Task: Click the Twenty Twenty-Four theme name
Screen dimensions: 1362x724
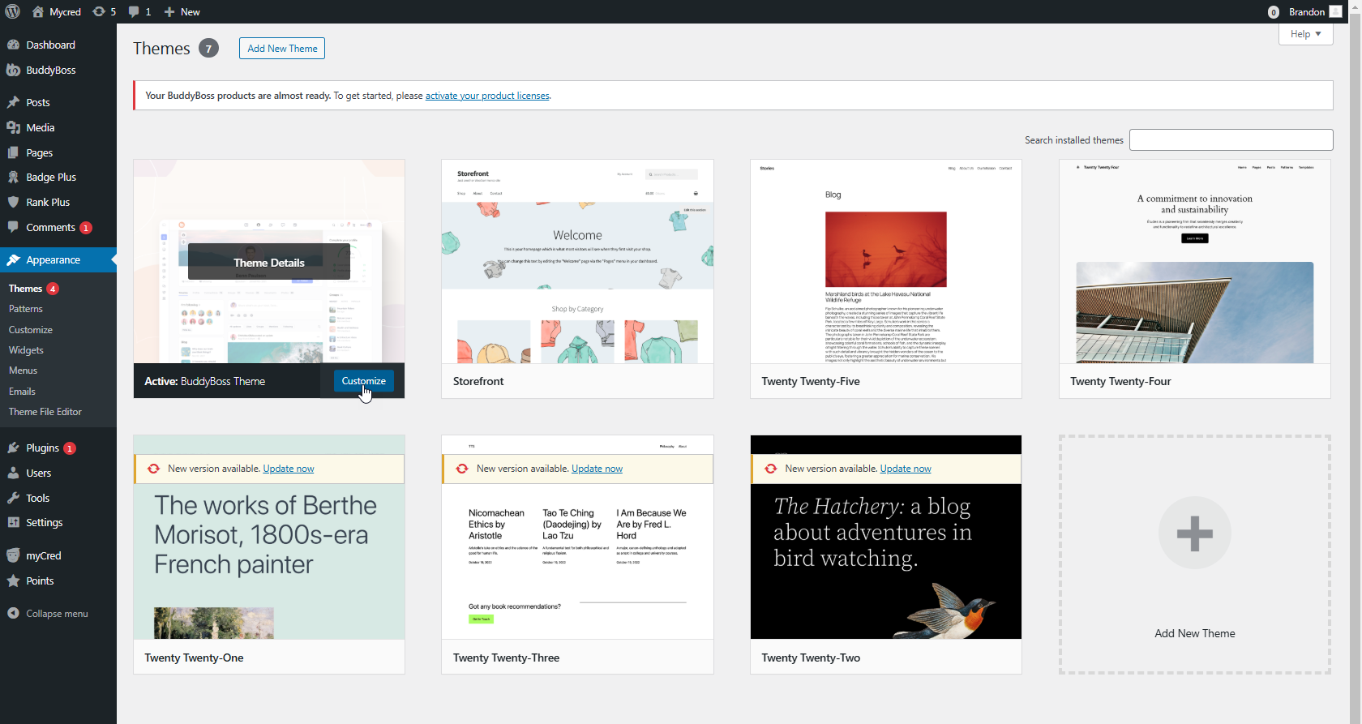Action: point(1120,381)
